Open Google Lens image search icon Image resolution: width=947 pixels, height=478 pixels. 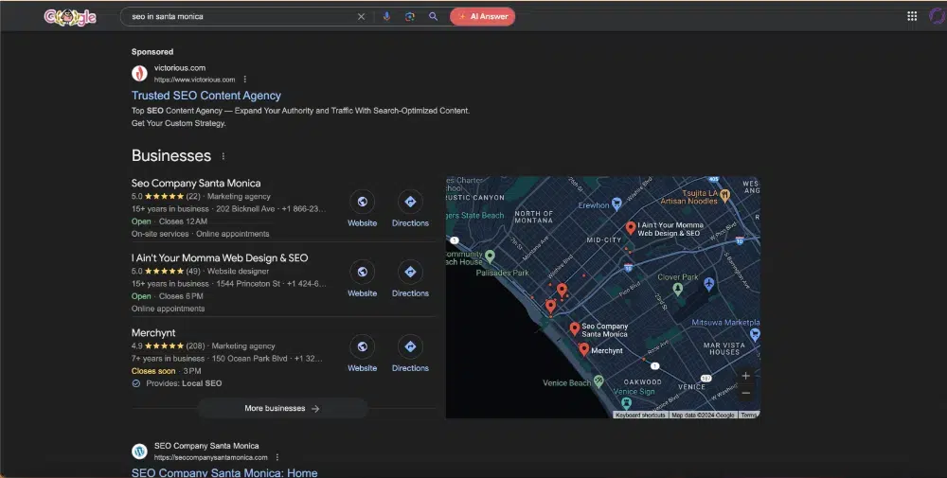[409, 17]
